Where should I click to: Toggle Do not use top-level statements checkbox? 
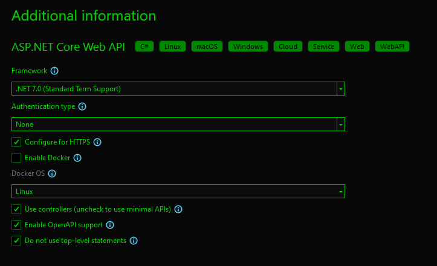(17, 241)
